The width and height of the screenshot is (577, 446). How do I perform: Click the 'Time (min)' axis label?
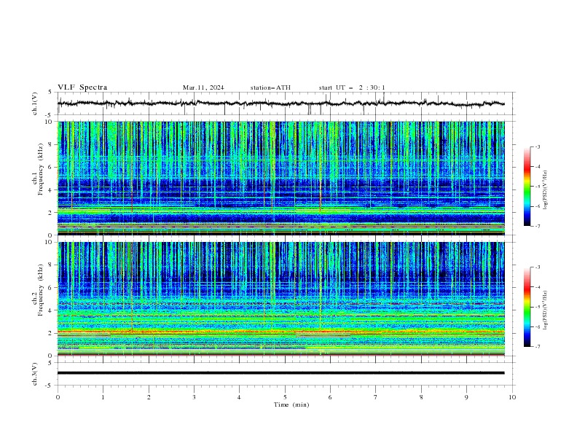pos(291,404)
